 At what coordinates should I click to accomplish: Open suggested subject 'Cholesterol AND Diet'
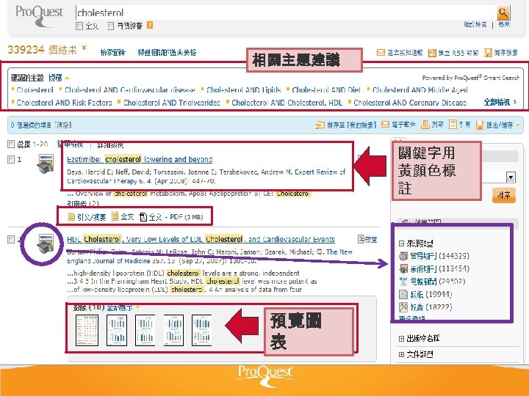click(326, 90)
